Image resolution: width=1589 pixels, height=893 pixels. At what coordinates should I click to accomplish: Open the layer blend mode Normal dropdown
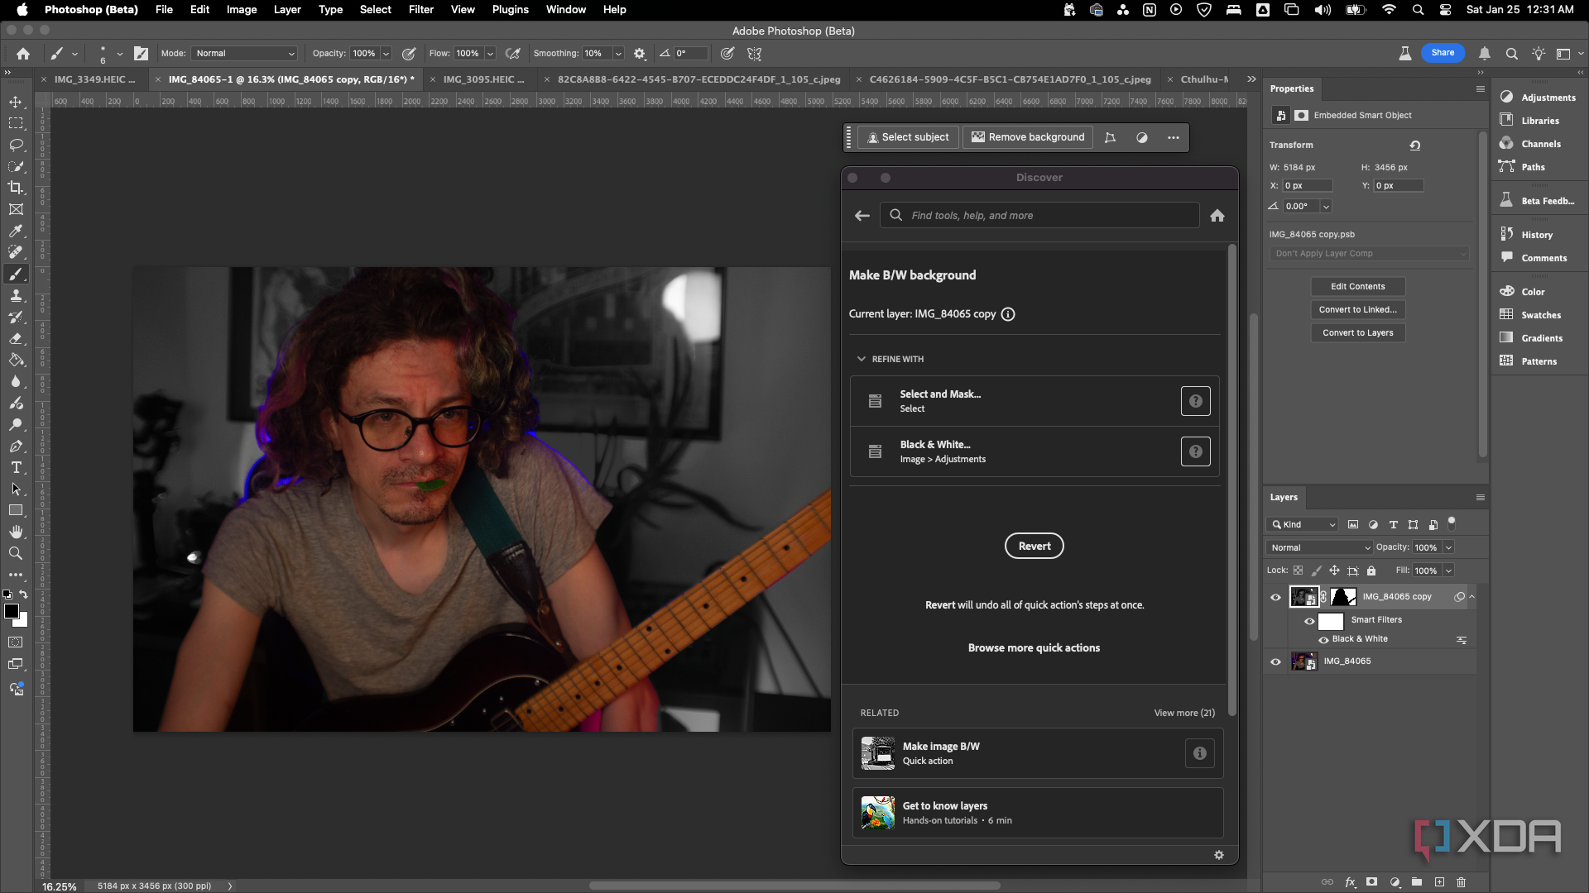pos(1319,547)
